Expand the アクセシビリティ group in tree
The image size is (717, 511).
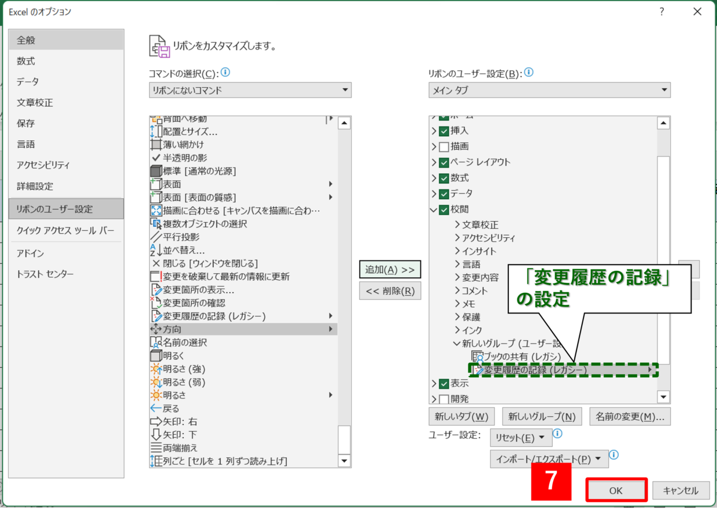457,238
